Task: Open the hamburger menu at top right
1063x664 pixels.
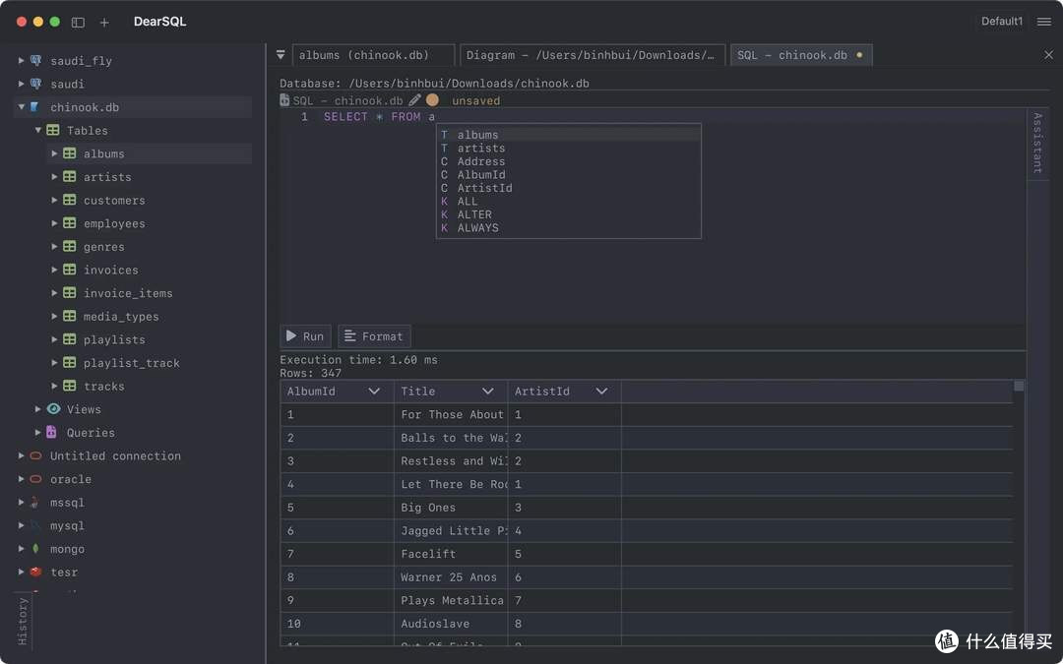Action: tap(1044, 22)
